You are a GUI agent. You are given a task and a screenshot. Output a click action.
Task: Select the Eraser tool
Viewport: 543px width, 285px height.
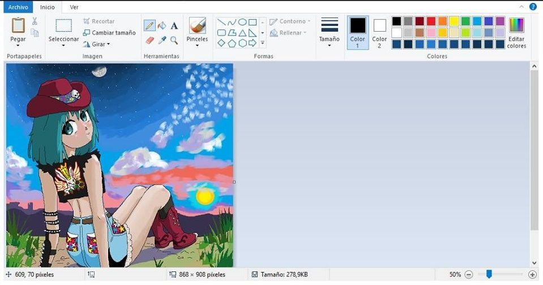(x=149, y=40)
